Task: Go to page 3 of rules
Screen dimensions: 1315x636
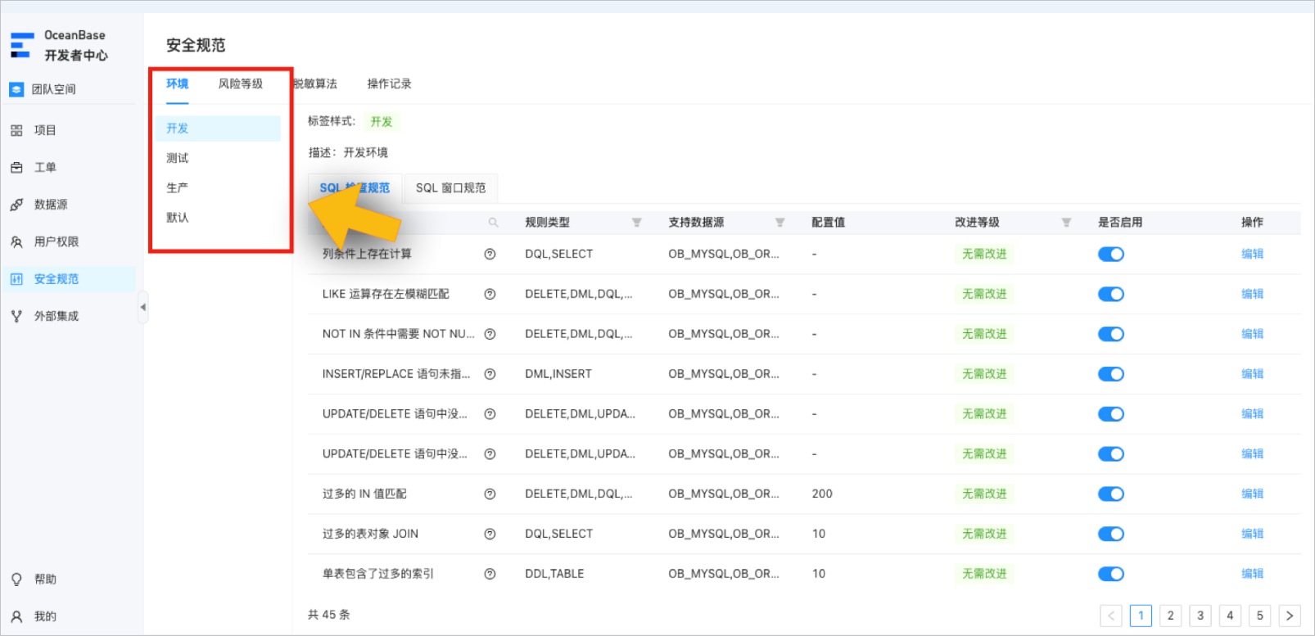Action: click(1200, 616)
